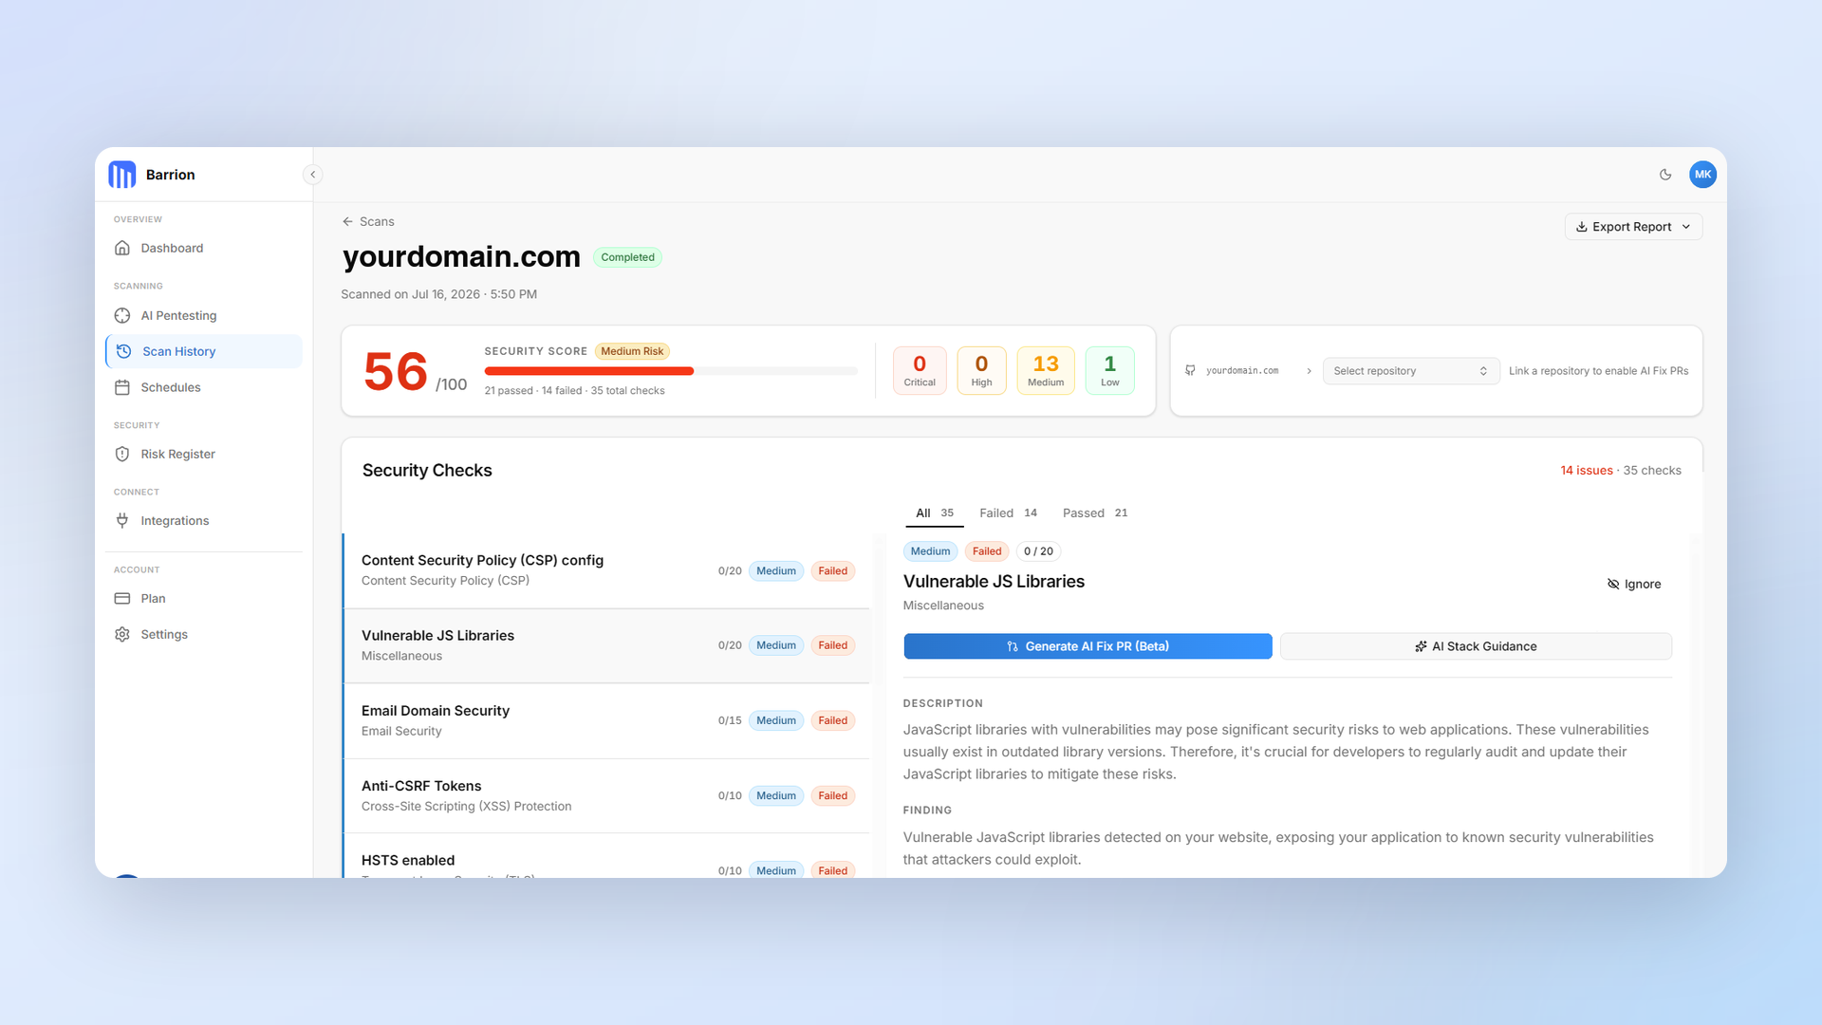1822x1025 pixels.
Task: Open the Settings gear icon
Action: [x=122, y=634]
